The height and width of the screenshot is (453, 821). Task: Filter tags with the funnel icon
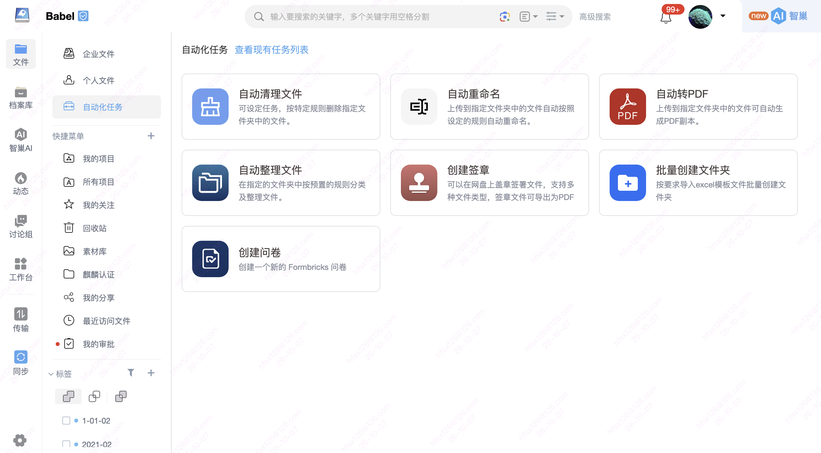point(131,373)
